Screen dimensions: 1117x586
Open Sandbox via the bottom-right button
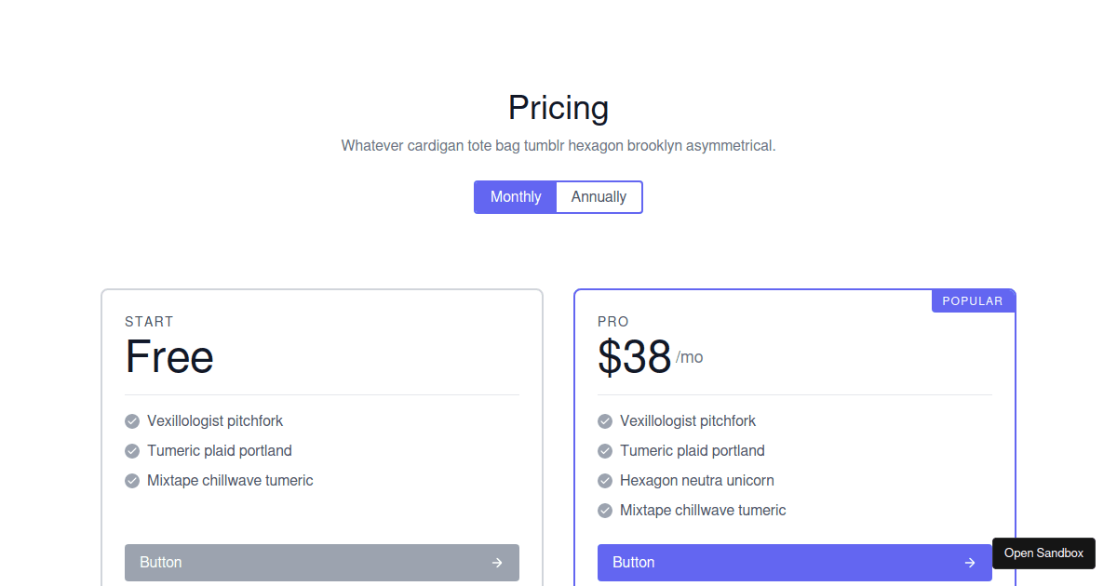(1043, 553)
